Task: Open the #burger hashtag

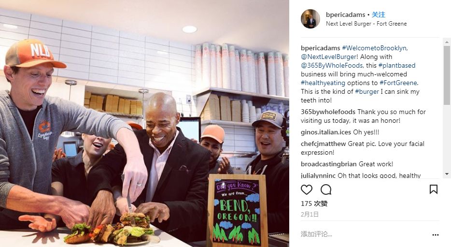Action: coord(366,91)
